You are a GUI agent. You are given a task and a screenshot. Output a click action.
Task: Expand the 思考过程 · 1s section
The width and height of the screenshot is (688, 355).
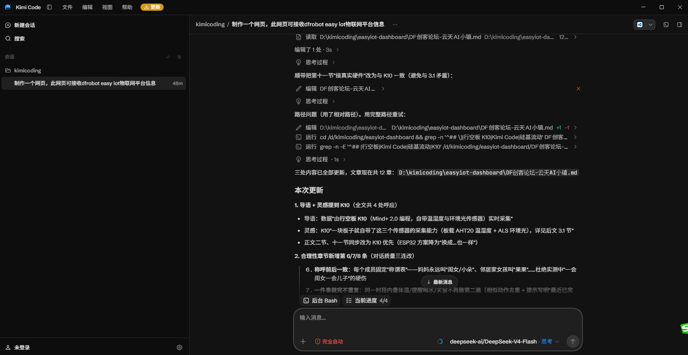click(321, 159)
